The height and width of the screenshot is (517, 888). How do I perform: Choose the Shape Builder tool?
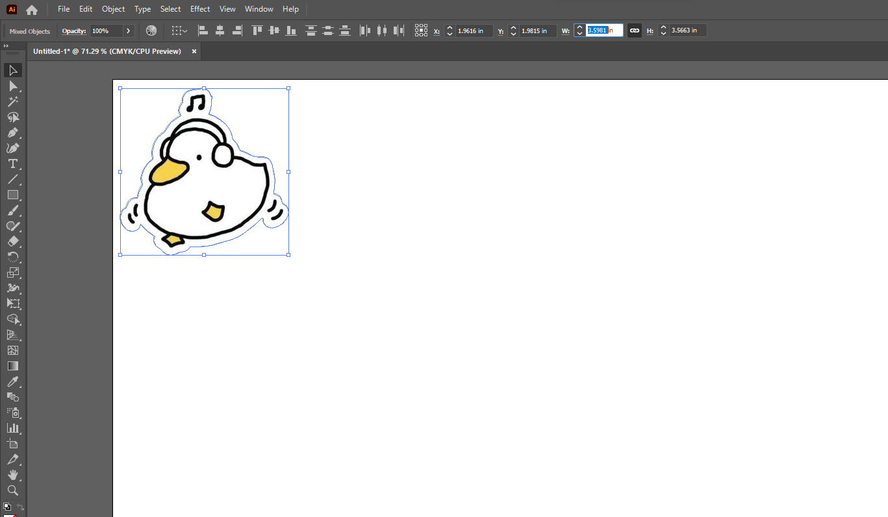[12, 319]
